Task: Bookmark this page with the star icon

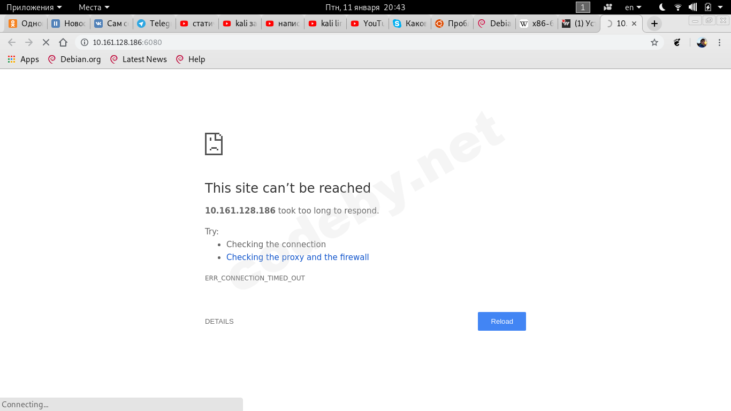Action: tap(654, 42)
